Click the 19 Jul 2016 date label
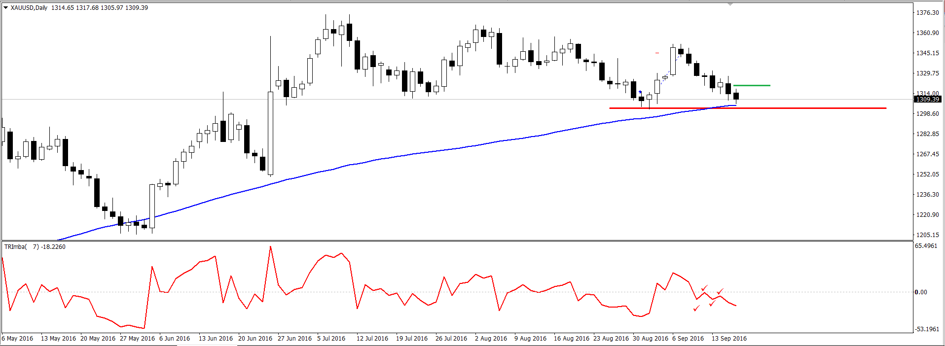 click(412, 339)
